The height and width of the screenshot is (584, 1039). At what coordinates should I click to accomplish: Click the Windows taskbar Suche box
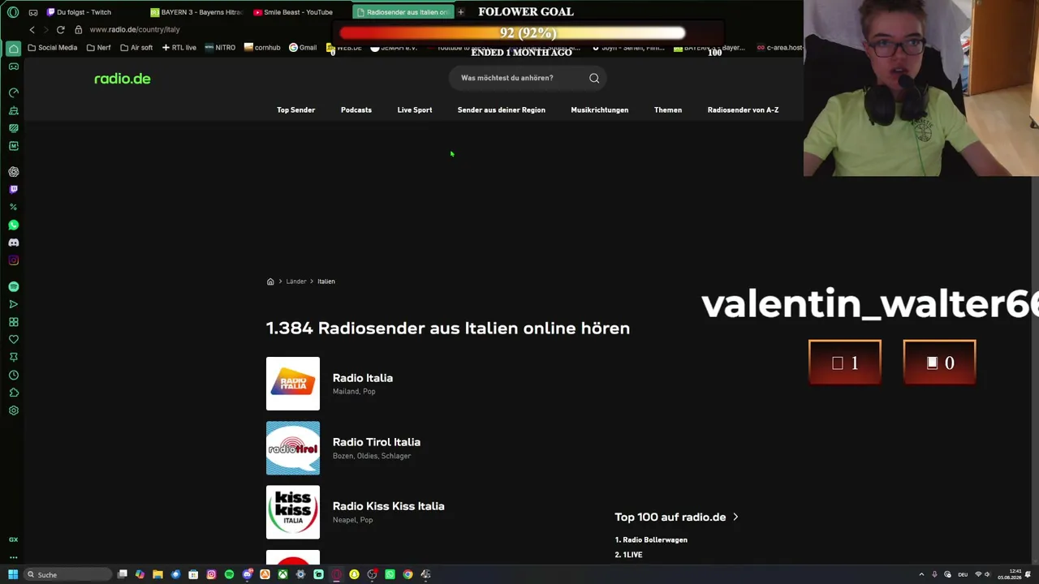67,574
